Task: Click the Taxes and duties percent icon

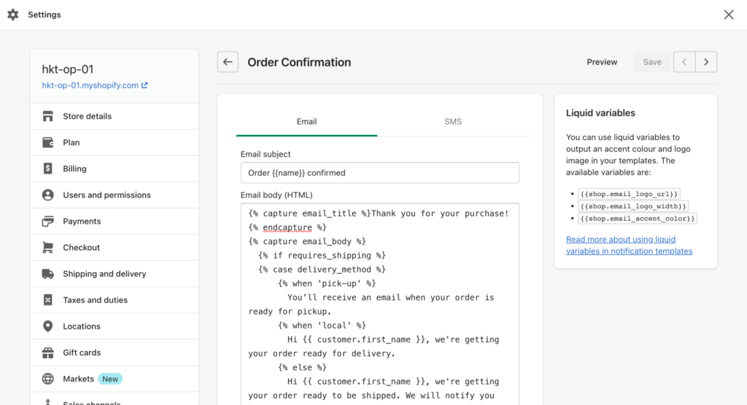Action: coord(47,300)
